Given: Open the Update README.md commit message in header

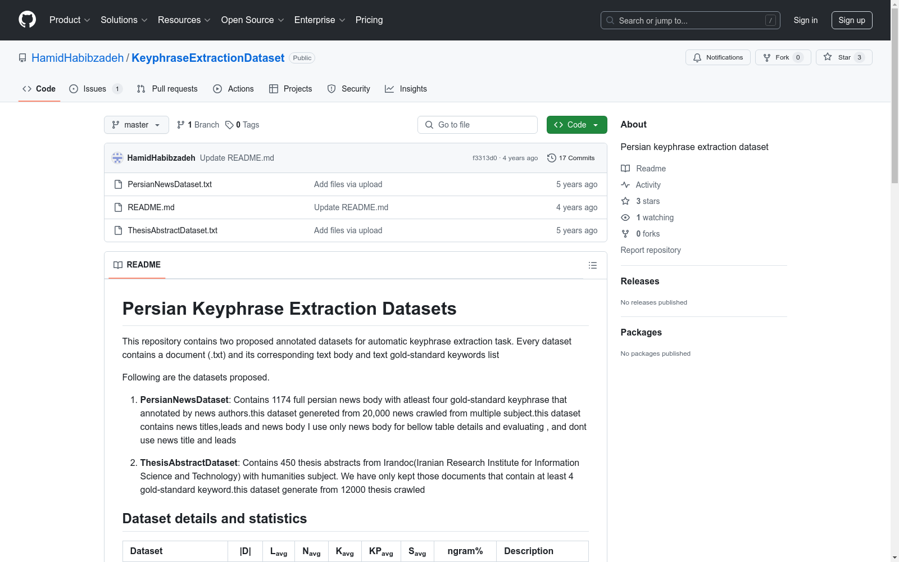Looking at the screenshot, I should pyautogui.click(x=237, y=158).
